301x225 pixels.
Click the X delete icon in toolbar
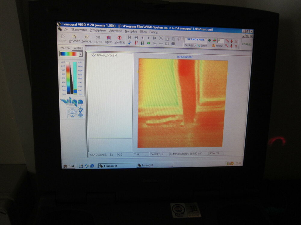161,38
